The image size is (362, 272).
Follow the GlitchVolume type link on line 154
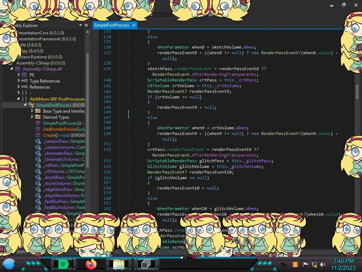(162, 166)
